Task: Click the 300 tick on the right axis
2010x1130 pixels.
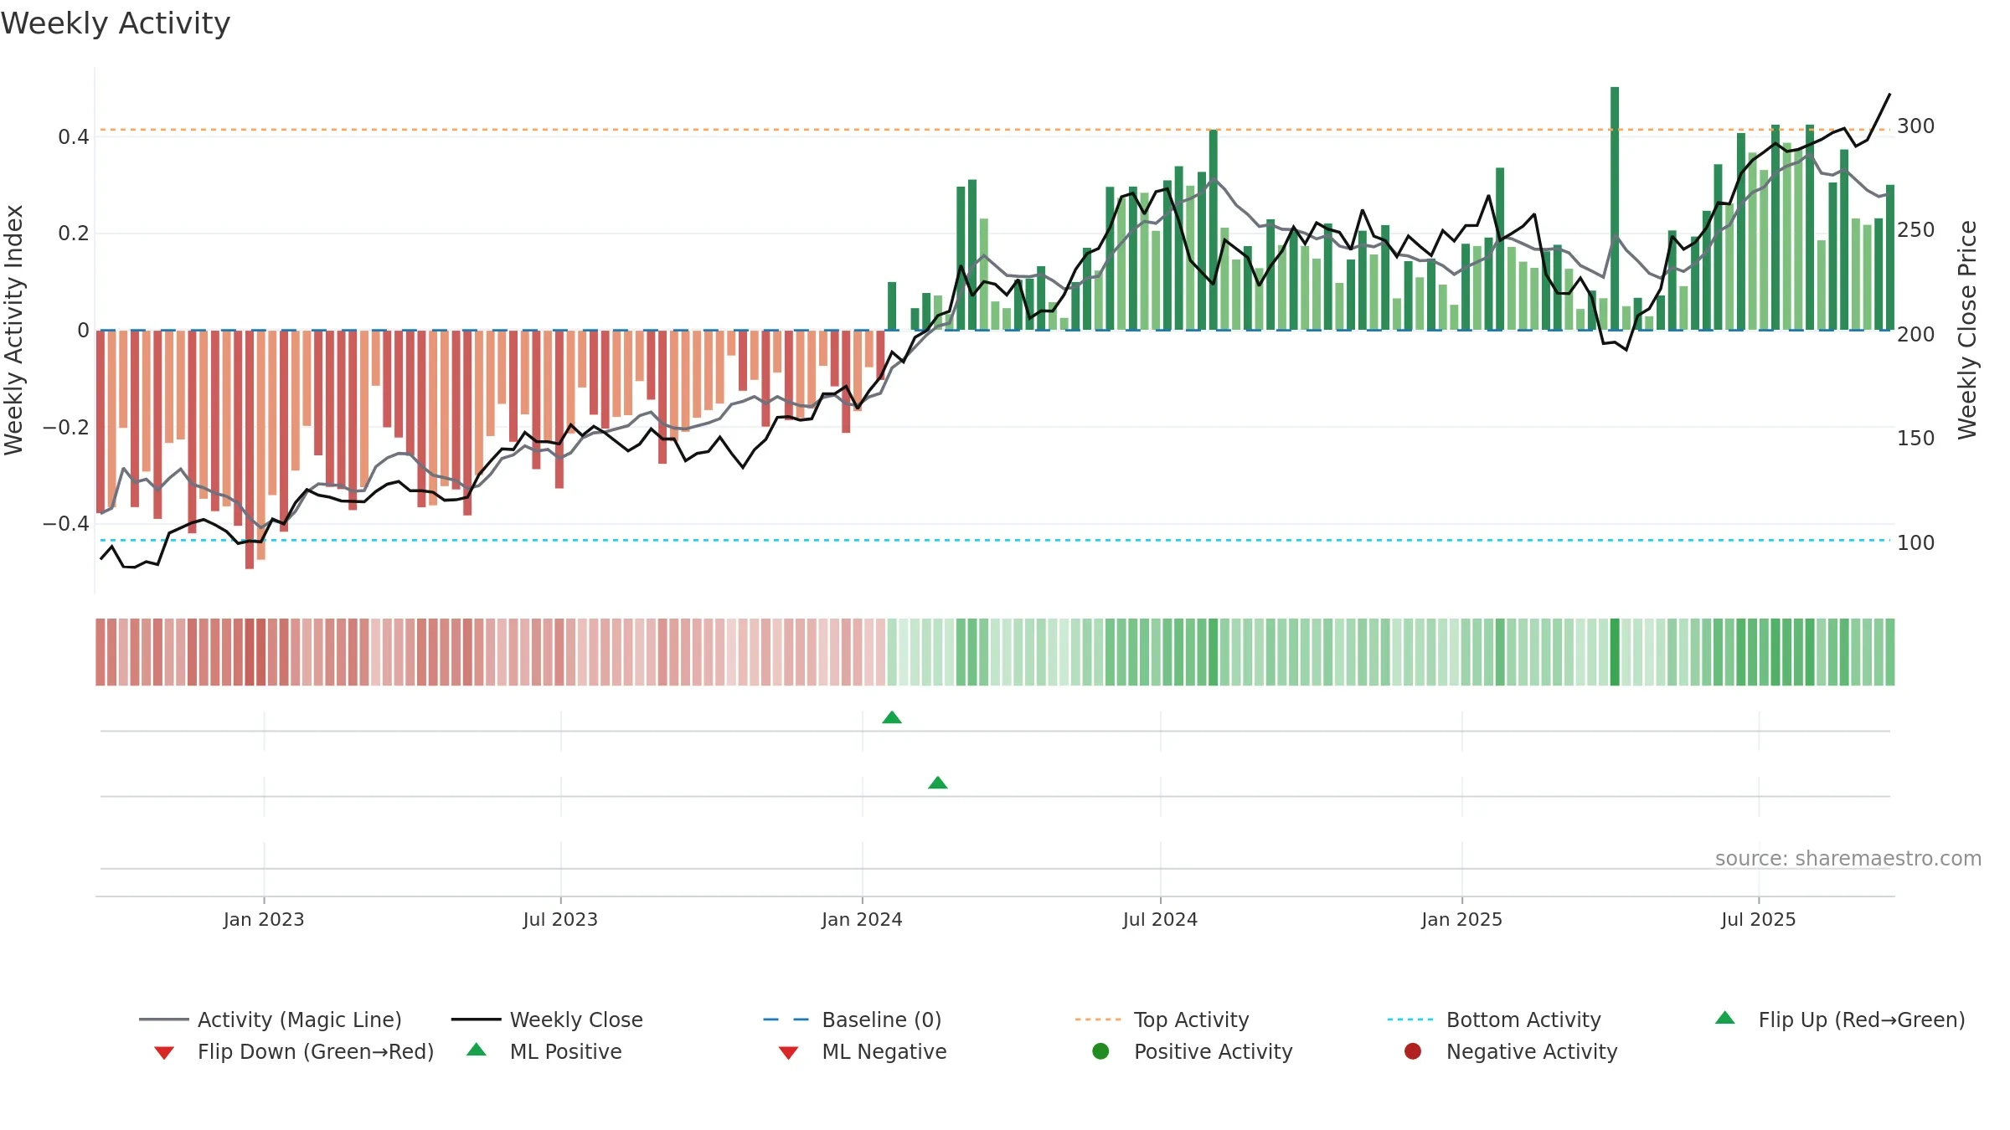Action: pyautogui.click(x=1916, y=126)
